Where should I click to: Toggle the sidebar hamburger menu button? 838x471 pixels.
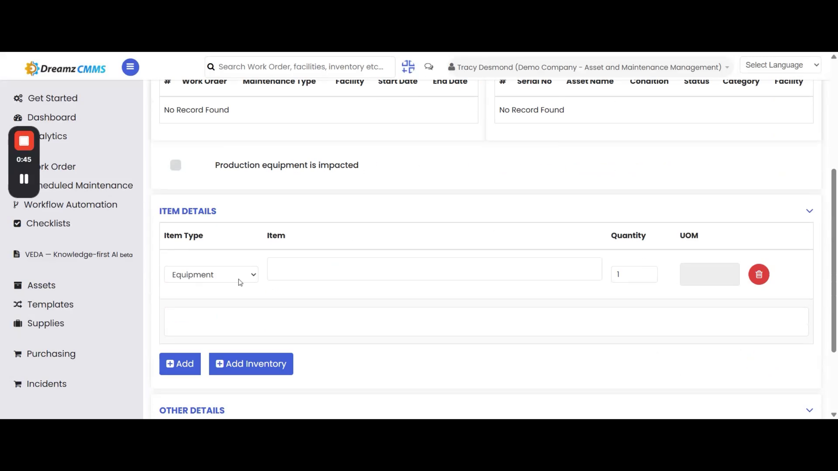(x=130, y=67)
